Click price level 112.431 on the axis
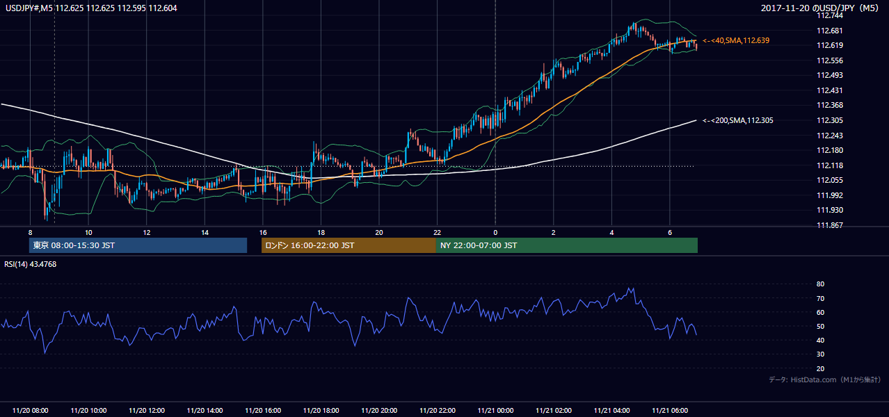Image resolution: width=889 pixels, height=417 pixels. pyautogui.click(x=831, y=90)
